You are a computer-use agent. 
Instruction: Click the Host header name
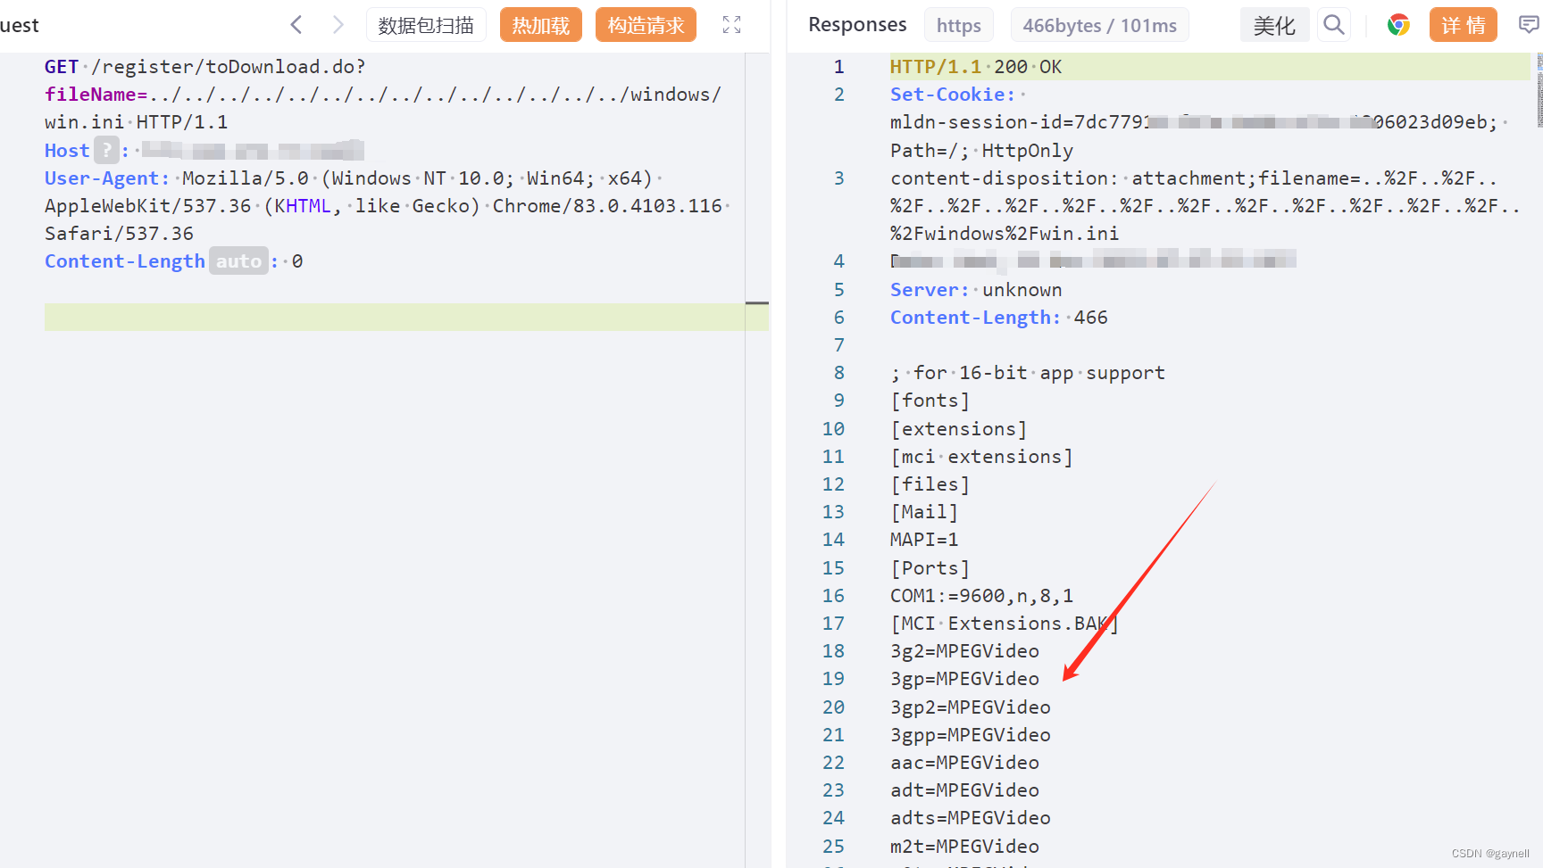click(x=67, y=150)
